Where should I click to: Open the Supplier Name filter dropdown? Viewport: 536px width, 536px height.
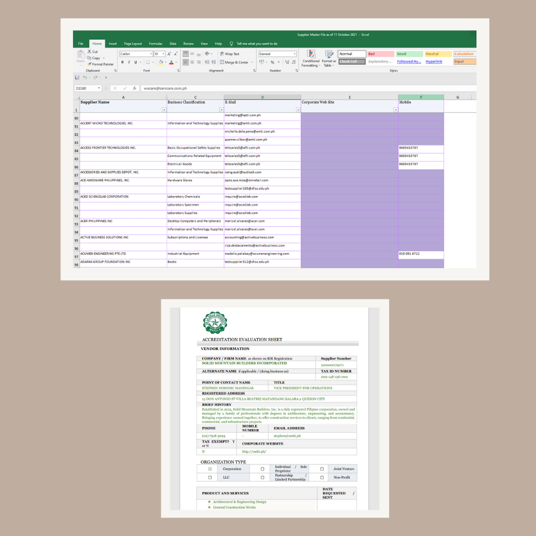point(164,110)
